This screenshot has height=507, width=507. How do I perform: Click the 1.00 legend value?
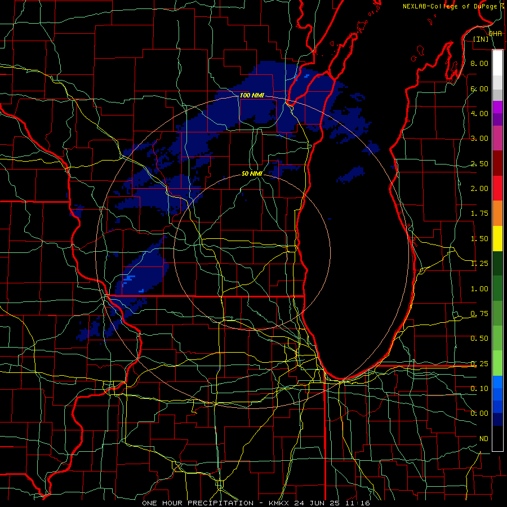click(x=479, y=289)
